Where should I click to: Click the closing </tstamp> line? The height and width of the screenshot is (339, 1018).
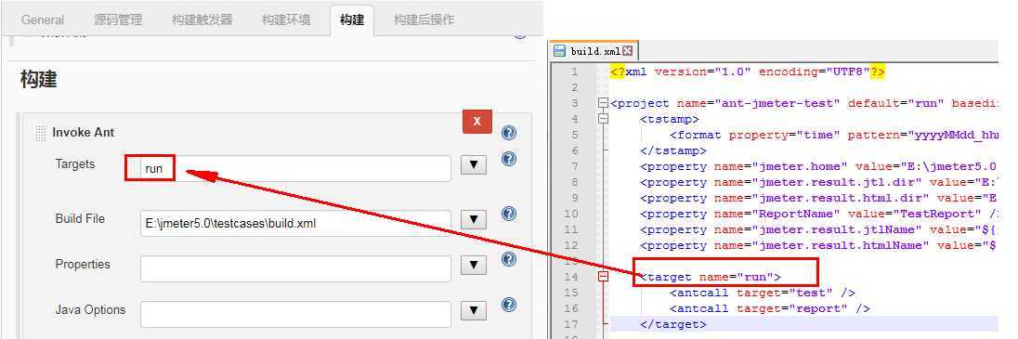(x=673, y=150)
